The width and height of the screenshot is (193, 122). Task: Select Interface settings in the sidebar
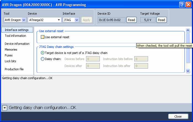(x=17, y=30)
